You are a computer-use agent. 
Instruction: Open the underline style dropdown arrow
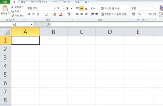[41, 14]
